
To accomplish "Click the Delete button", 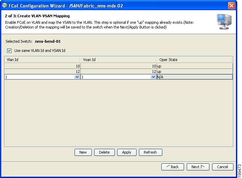I will pyautogui.click(x=104, y=152).
